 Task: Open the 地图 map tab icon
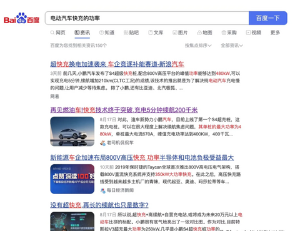[x=199, y=32]
